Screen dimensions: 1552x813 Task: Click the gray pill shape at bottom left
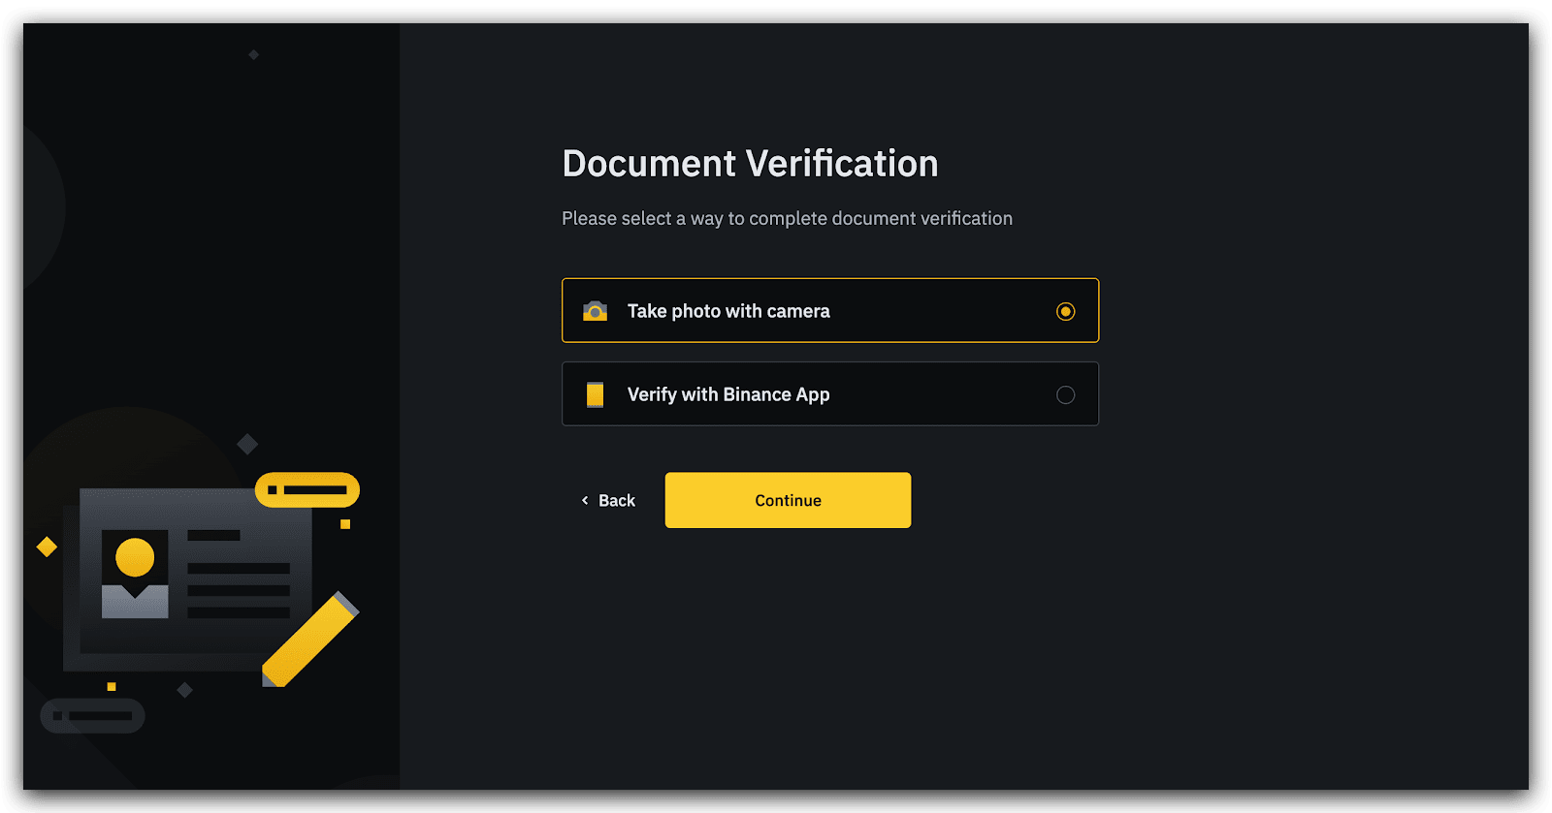coord(92,716)
